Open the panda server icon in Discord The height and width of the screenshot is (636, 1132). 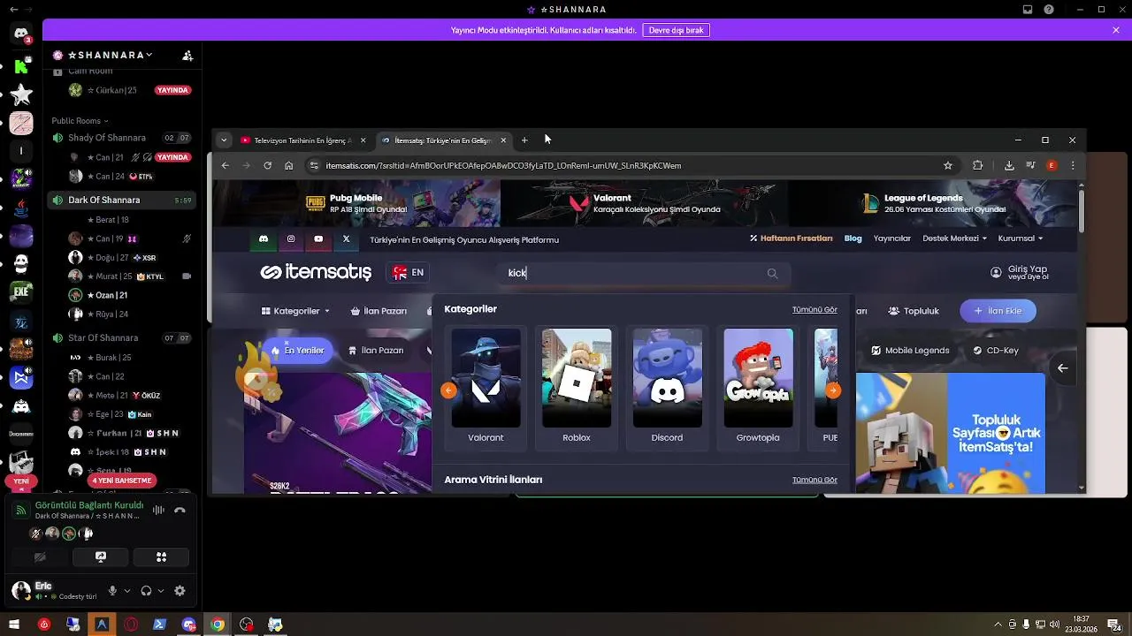[x=21, y=263]
